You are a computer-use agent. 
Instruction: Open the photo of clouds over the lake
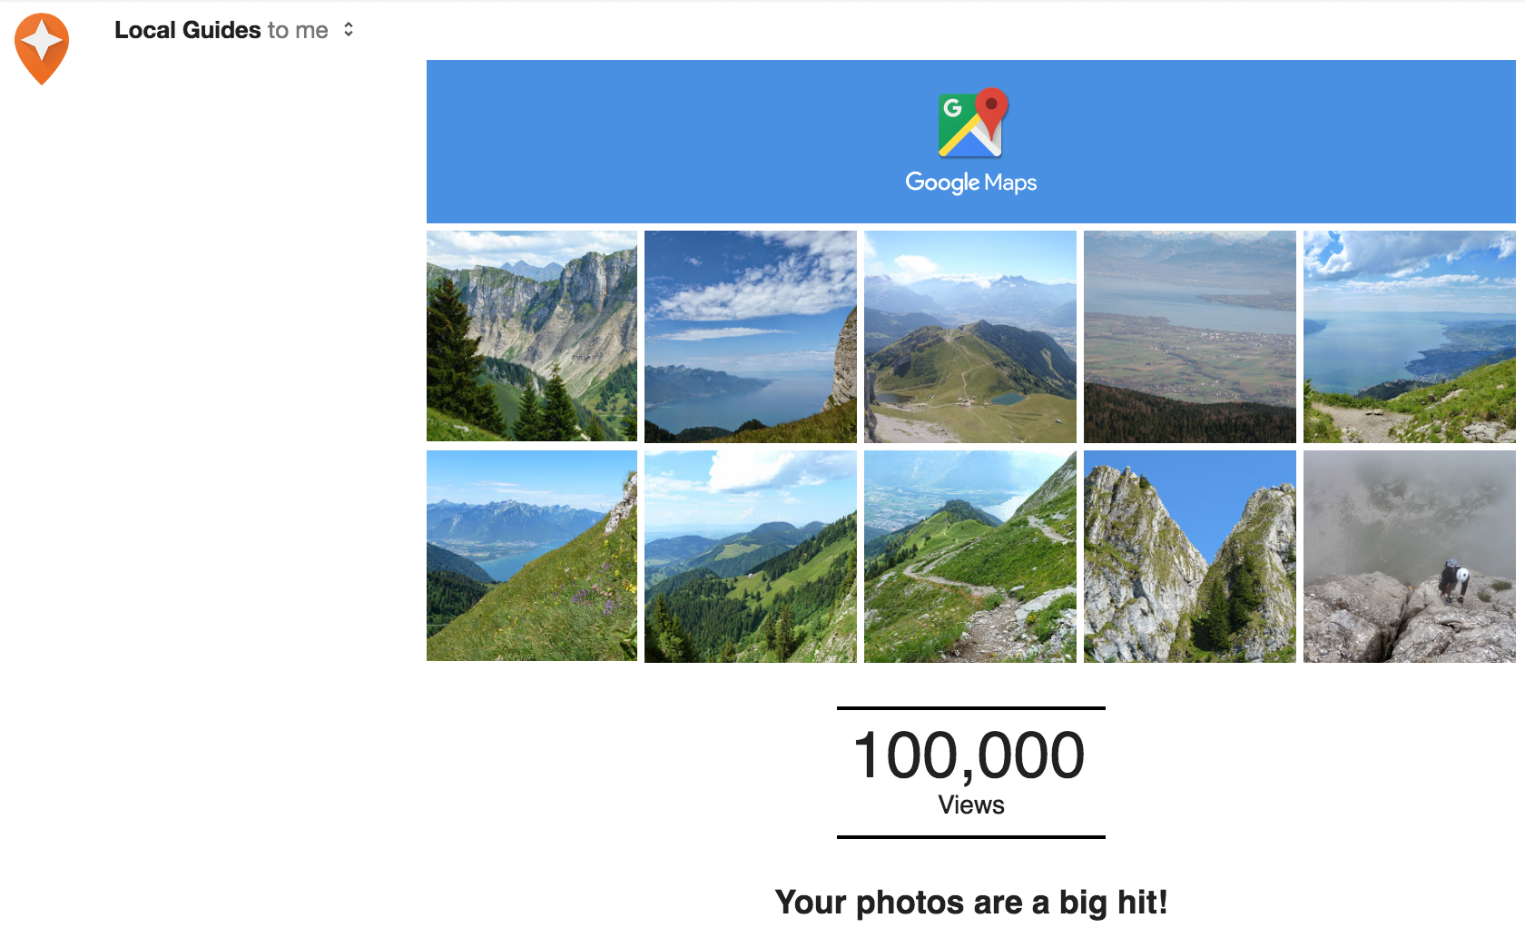coord(751,337)
